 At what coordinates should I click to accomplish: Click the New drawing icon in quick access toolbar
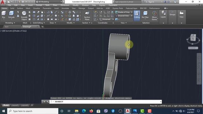click(x=9, y=2)
